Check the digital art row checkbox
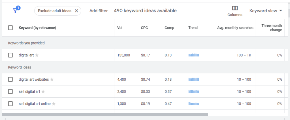 [x=10, y=55]
